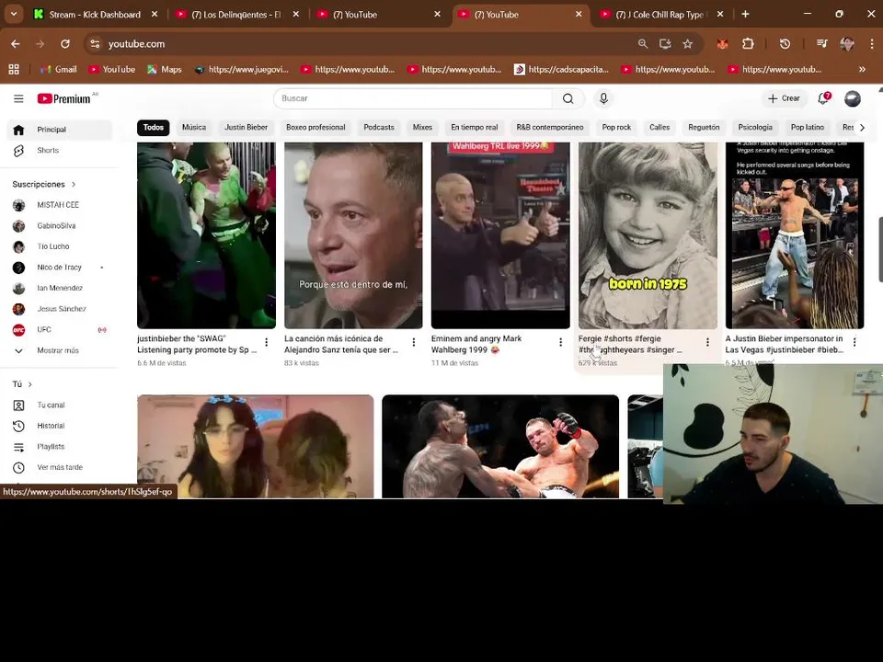
Task: Bookmark this page with the star icon
Action: (x=688, y=44)
